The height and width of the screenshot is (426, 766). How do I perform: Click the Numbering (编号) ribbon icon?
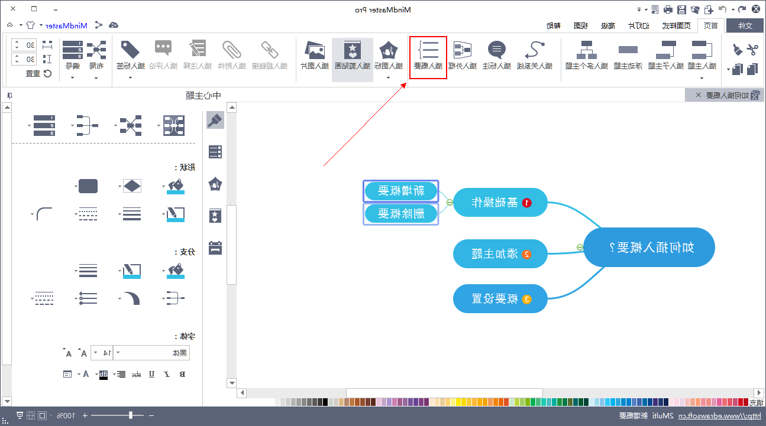pos(73,50)
